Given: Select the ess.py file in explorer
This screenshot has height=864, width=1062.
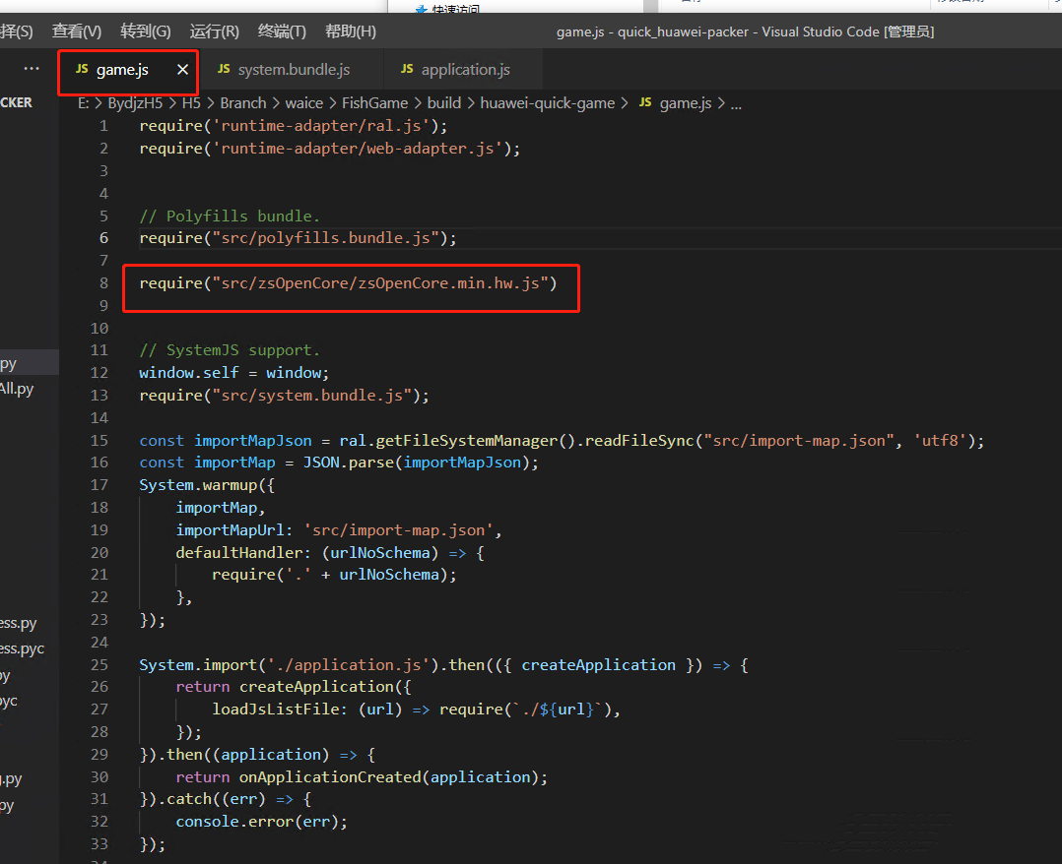Looking at the screenshot, I should (19, 623).
